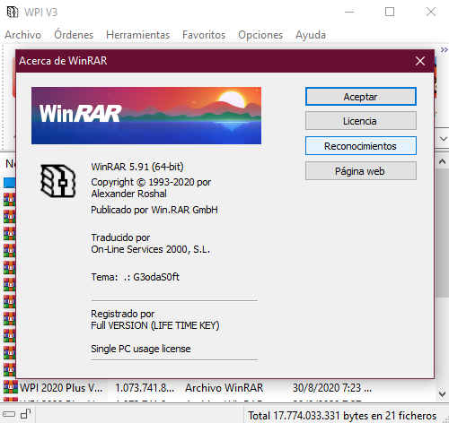The width and height of the screenshot is (449, 423).
Task: Show Reconocimientos acknowledgments
Action: click(361, 146)
